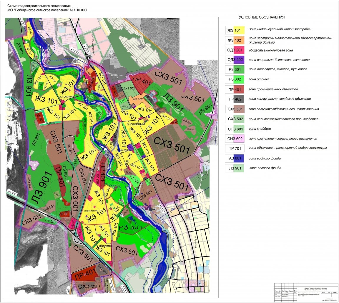
Task: Click the 'х.Причитовский' settlement label
Action: [x=91, y=211]
